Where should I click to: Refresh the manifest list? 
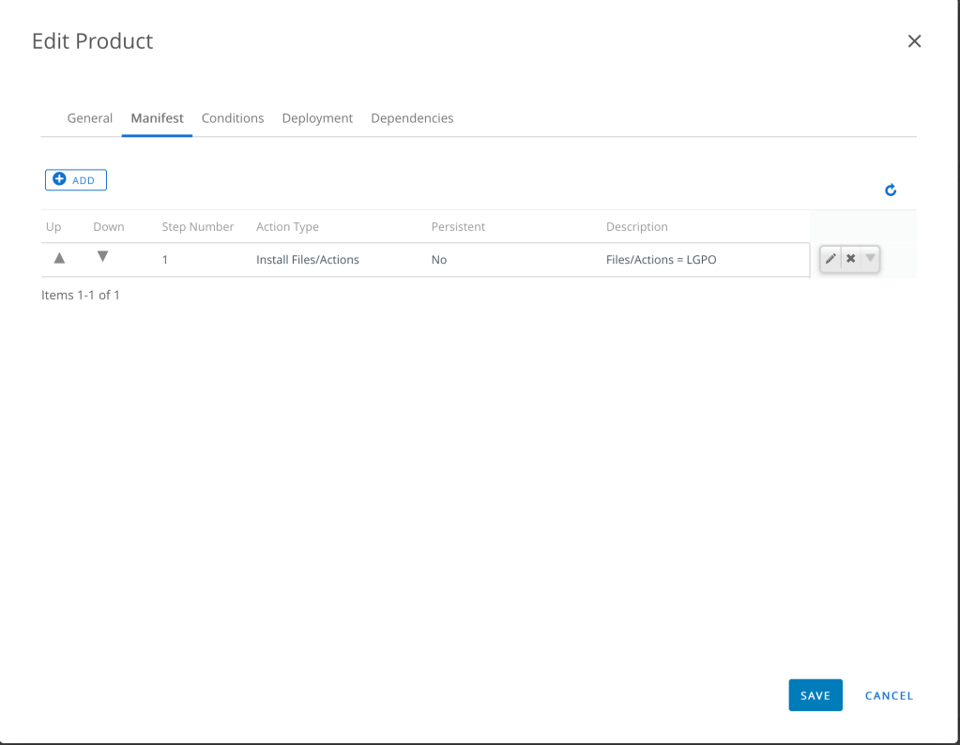(x=891, y=190)
